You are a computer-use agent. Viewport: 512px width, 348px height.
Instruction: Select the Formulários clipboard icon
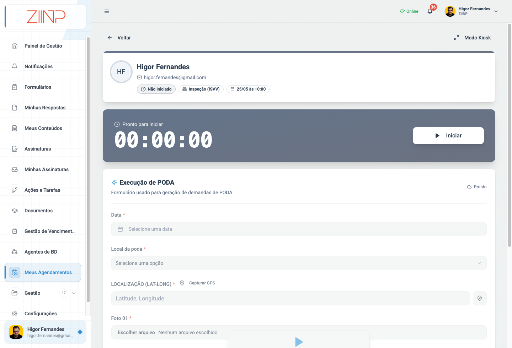click(x=15, y=87)
